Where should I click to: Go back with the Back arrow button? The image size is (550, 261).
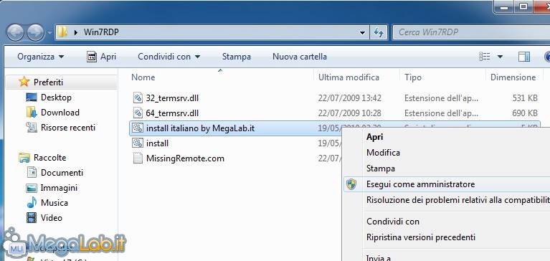[15, 33]
